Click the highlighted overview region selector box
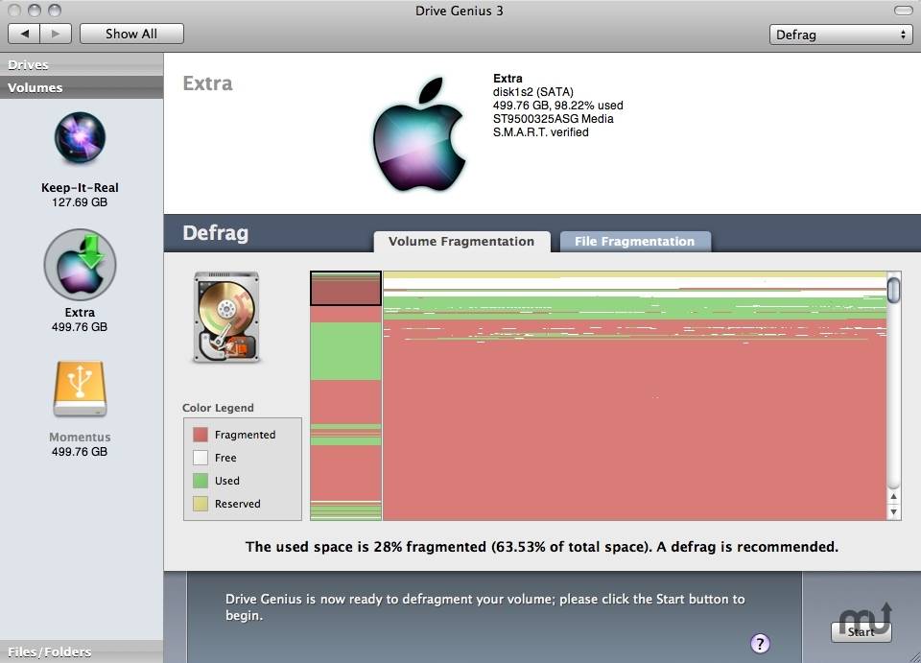The height and width of the screenshot is (663, 921). (x=346, y=289)
